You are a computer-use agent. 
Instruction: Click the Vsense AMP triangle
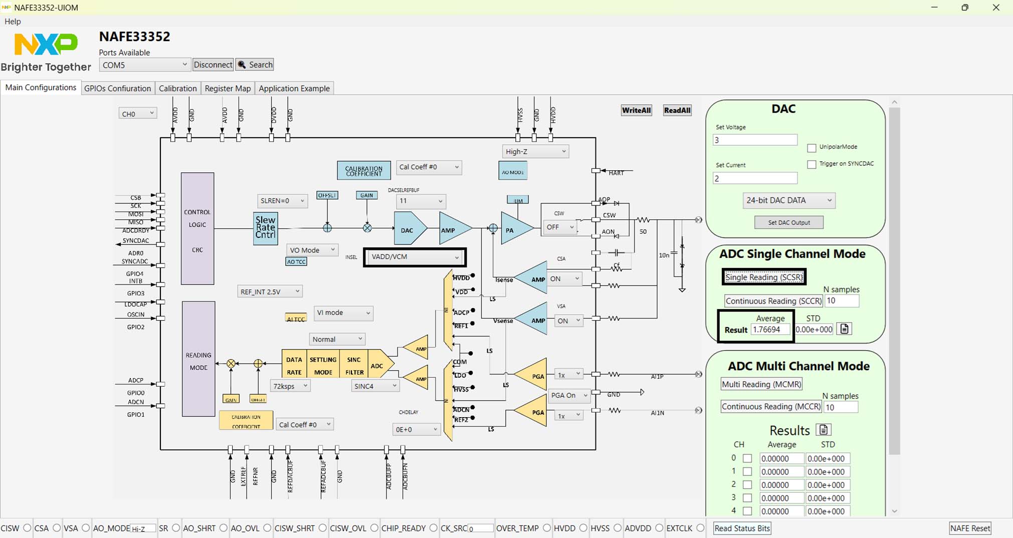pos(531,319)
